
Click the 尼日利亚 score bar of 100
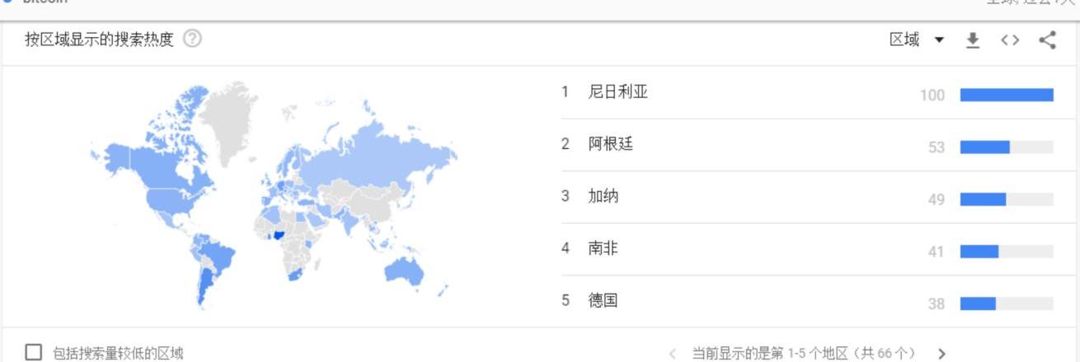(x=1007, y=95)
